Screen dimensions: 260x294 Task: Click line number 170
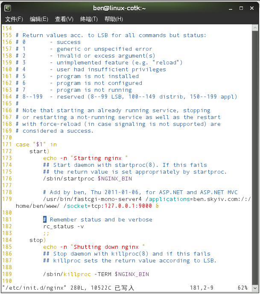pyautogui.click(x=7, y=138)
